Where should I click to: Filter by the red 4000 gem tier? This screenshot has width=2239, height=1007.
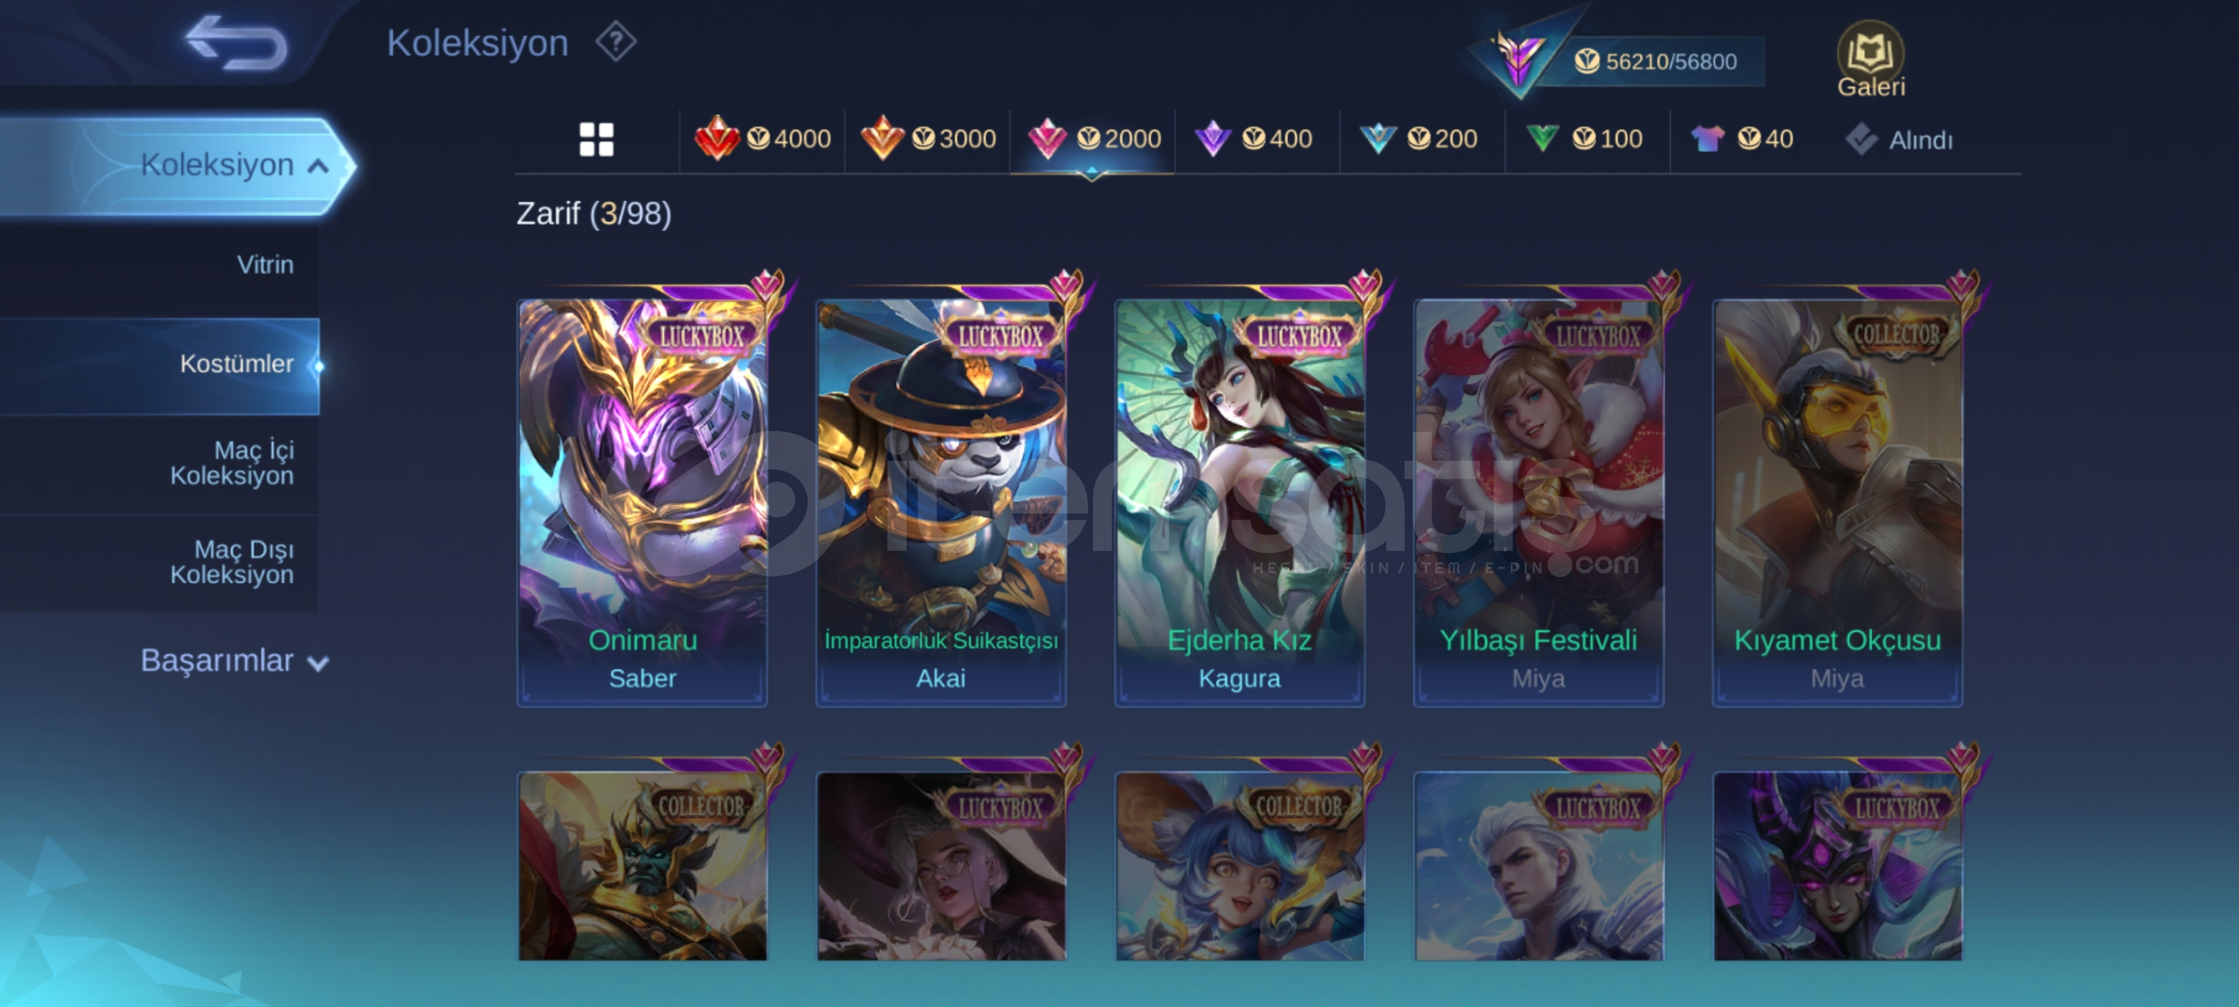[763, 139]
